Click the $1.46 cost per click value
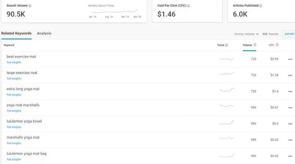Image resolution: width=295 pixels, height=164 pixels. click(x=166, y=14)
